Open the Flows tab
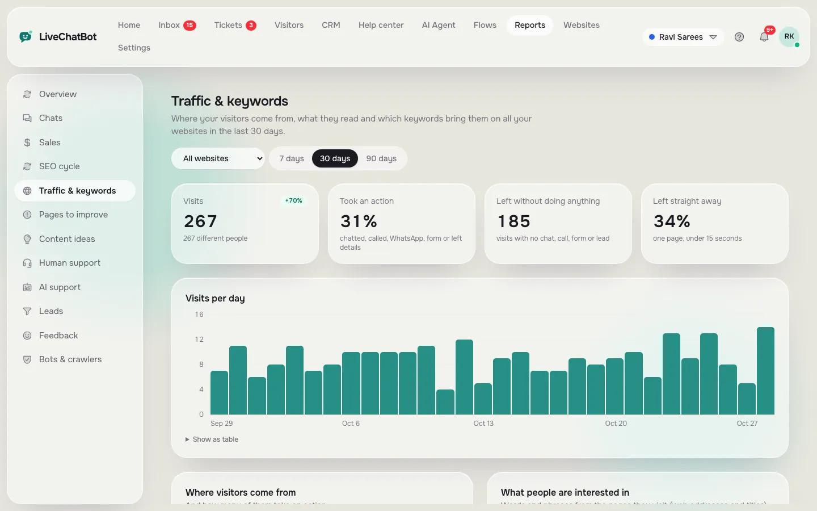Viewport: 817px width, 511px height. pos(485,25)
